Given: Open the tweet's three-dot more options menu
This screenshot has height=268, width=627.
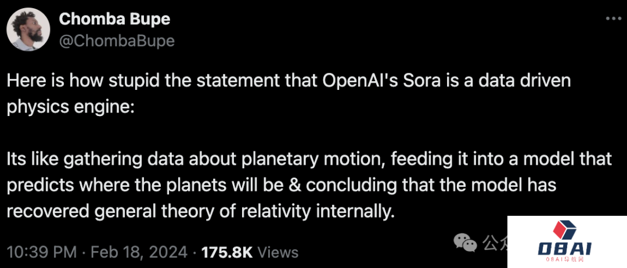Looking at the screenshot, I should pos(613,19).
